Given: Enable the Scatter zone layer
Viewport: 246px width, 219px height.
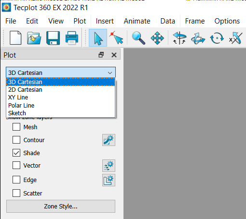Looking at the screenshot, I should (x=16, y=193).
